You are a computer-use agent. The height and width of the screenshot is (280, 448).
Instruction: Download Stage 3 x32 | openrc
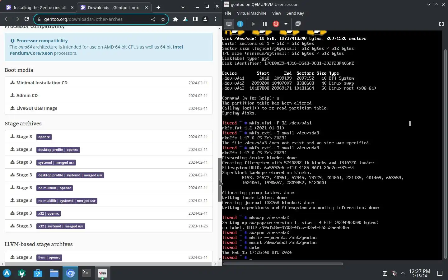click(x=109, y=213)
